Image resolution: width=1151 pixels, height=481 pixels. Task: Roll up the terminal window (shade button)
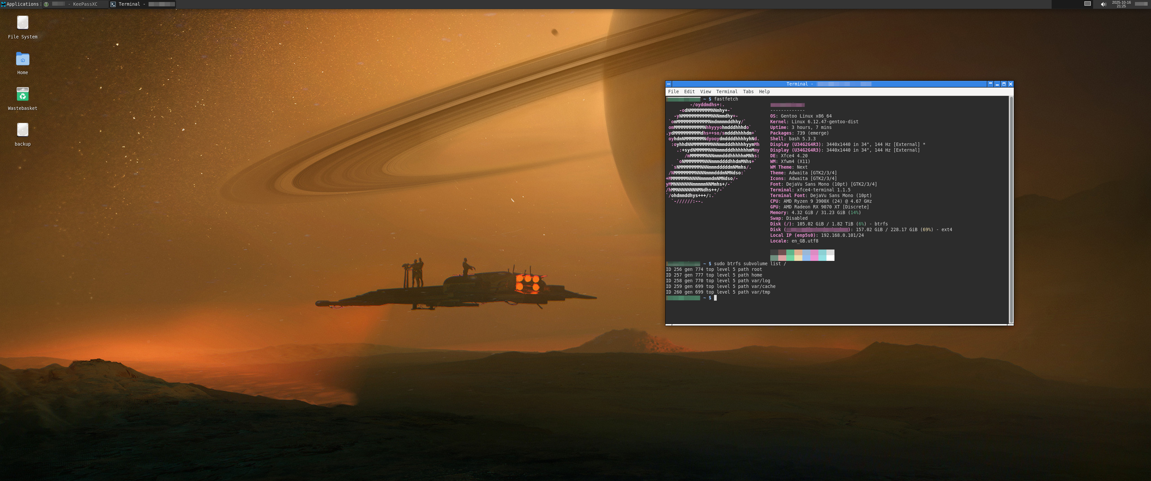point(990,84)
